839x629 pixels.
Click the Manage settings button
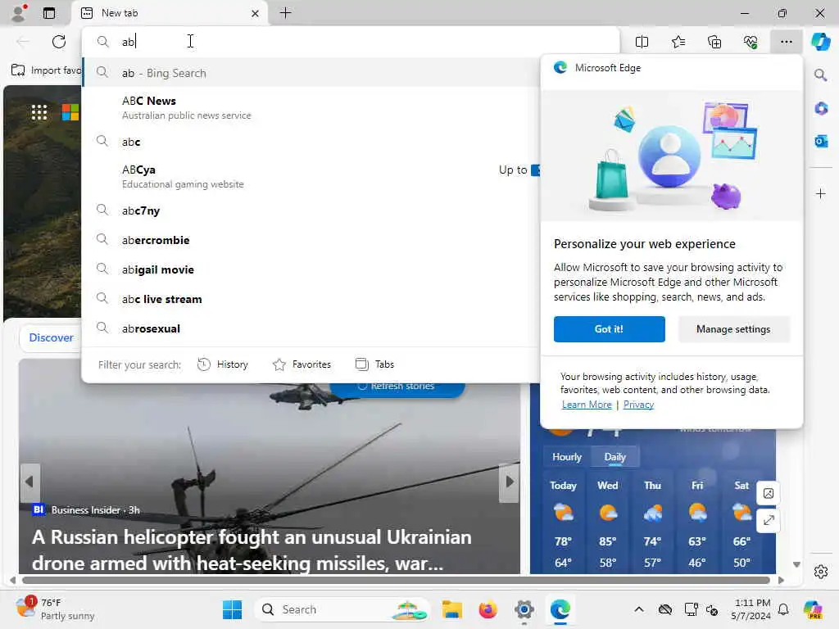[x=733, y=329]
